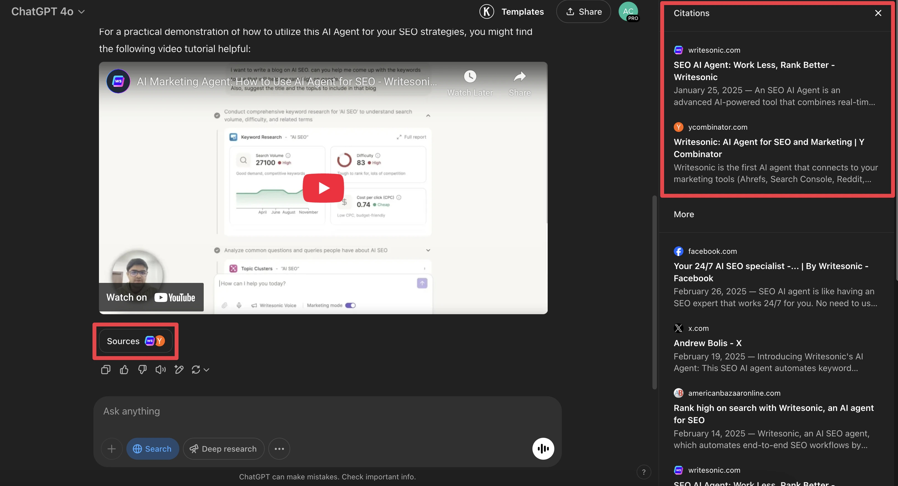Viewport: 898px width, 486px height.
Task: Click the thumbs down icon
Action: click(142, 370)
